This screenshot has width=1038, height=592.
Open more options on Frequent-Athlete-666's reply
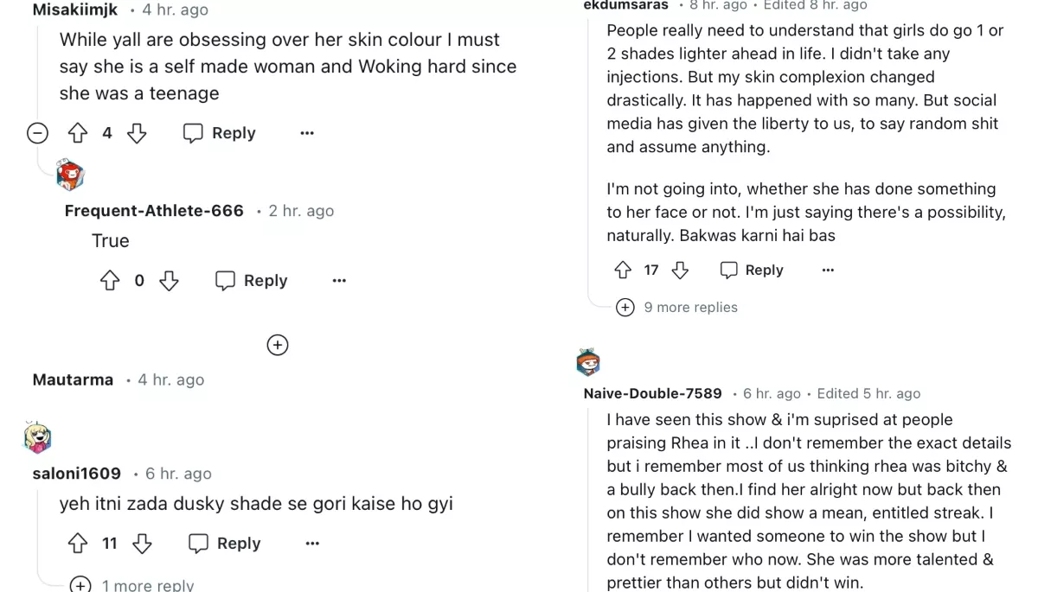tap(339, 281)
